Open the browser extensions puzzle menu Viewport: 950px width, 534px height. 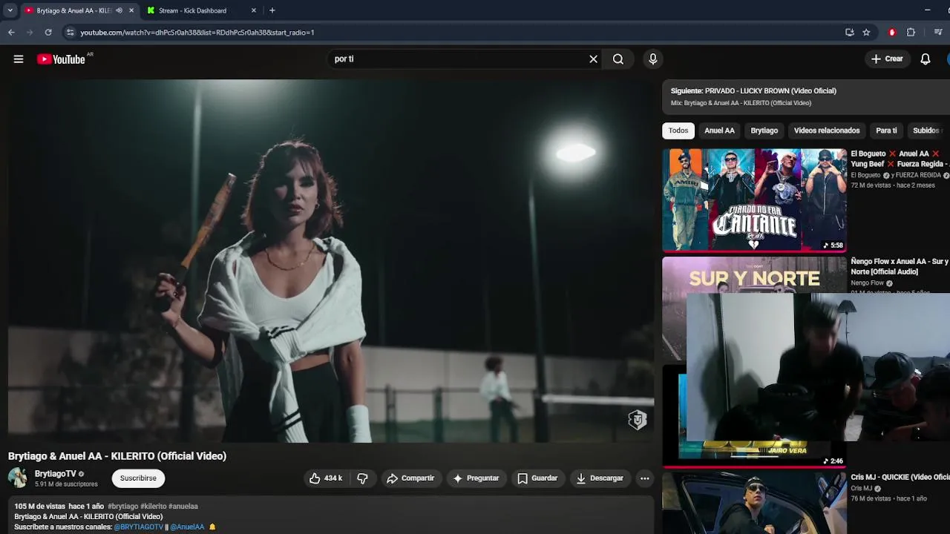pyautogui.click(x=911, y=33)
